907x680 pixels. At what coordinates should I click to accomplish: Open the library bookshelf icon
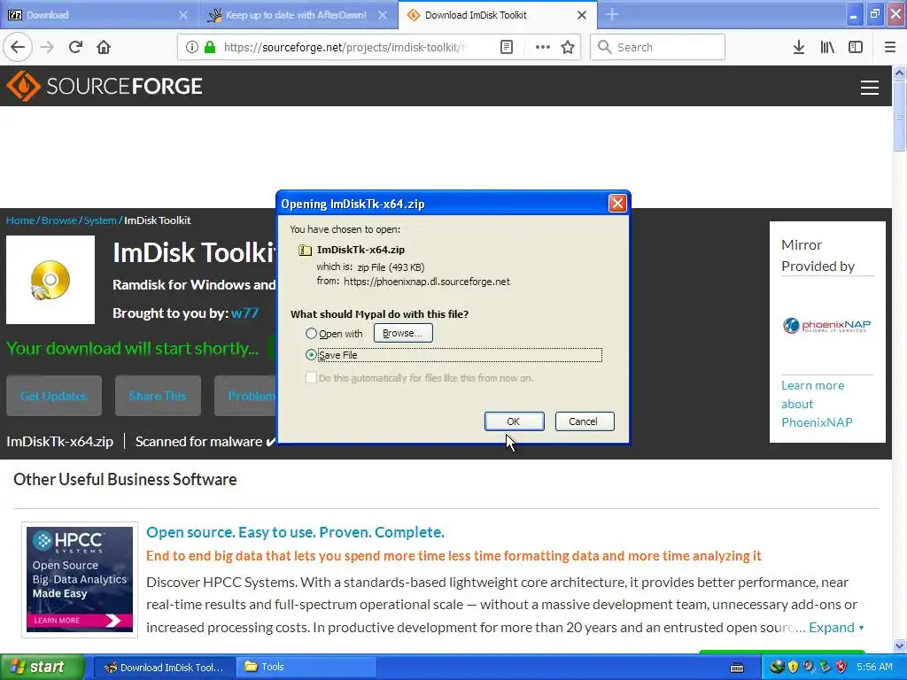coord(827,47)
